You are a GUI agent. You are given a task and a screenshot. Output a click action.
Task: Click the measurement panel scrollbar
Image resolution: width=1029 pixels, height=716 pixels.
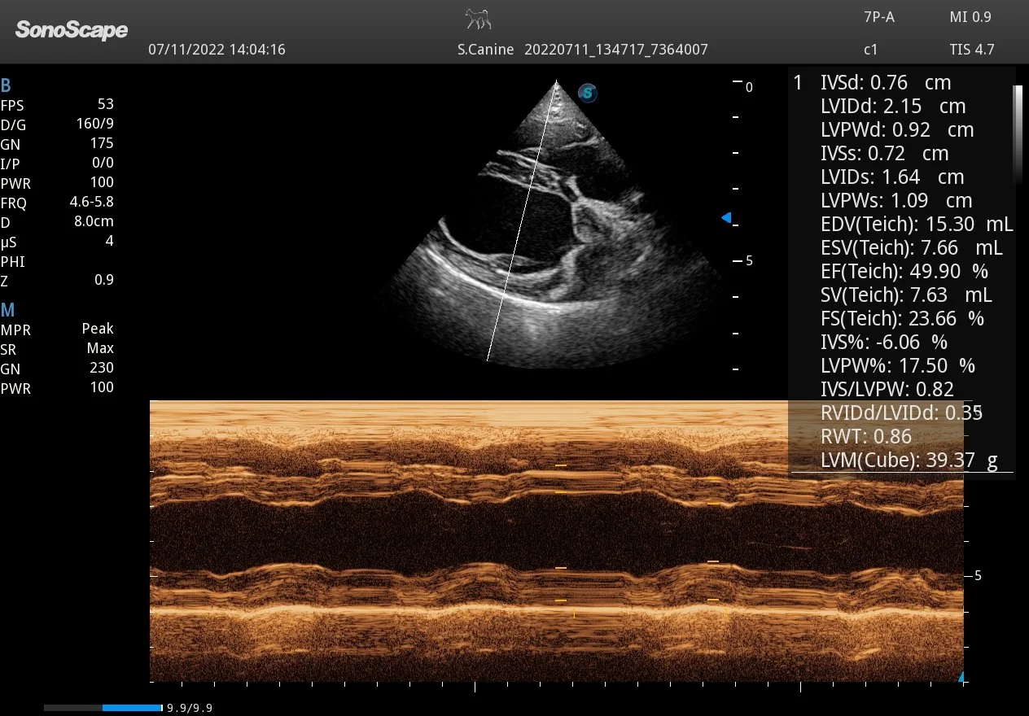pos(1017,134)
